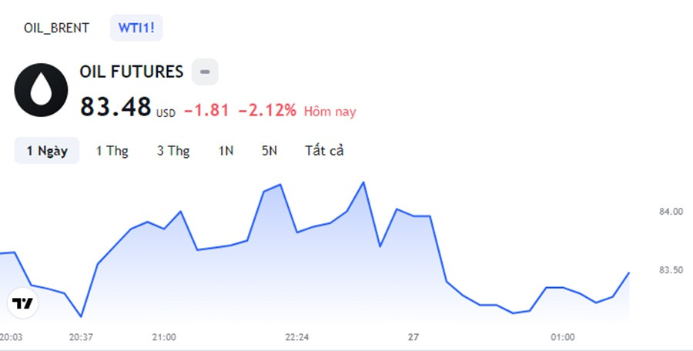The width and height of the screenshot is (693, 351).
Task: Click the −1.81 price change figure
Action: coord(206,110)
